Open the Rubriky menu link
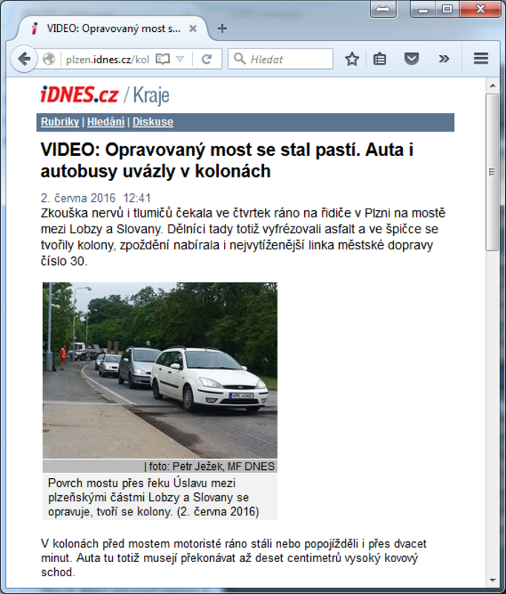The width and height of the screenshot is (506, 594). [59, 123]
